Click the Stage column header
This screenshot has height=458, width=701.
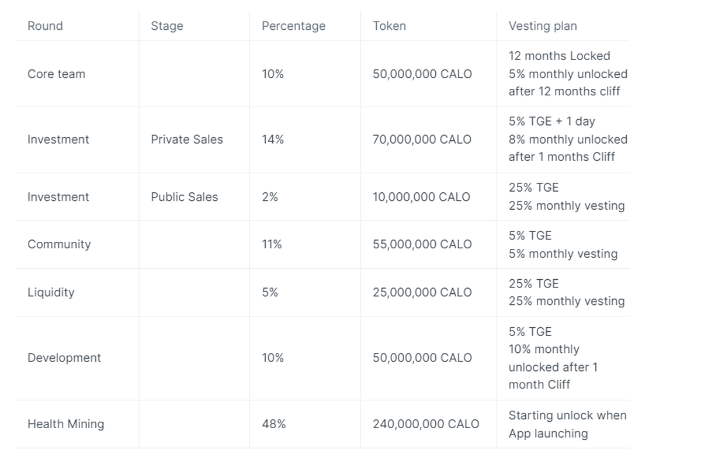tap(167, 26)
